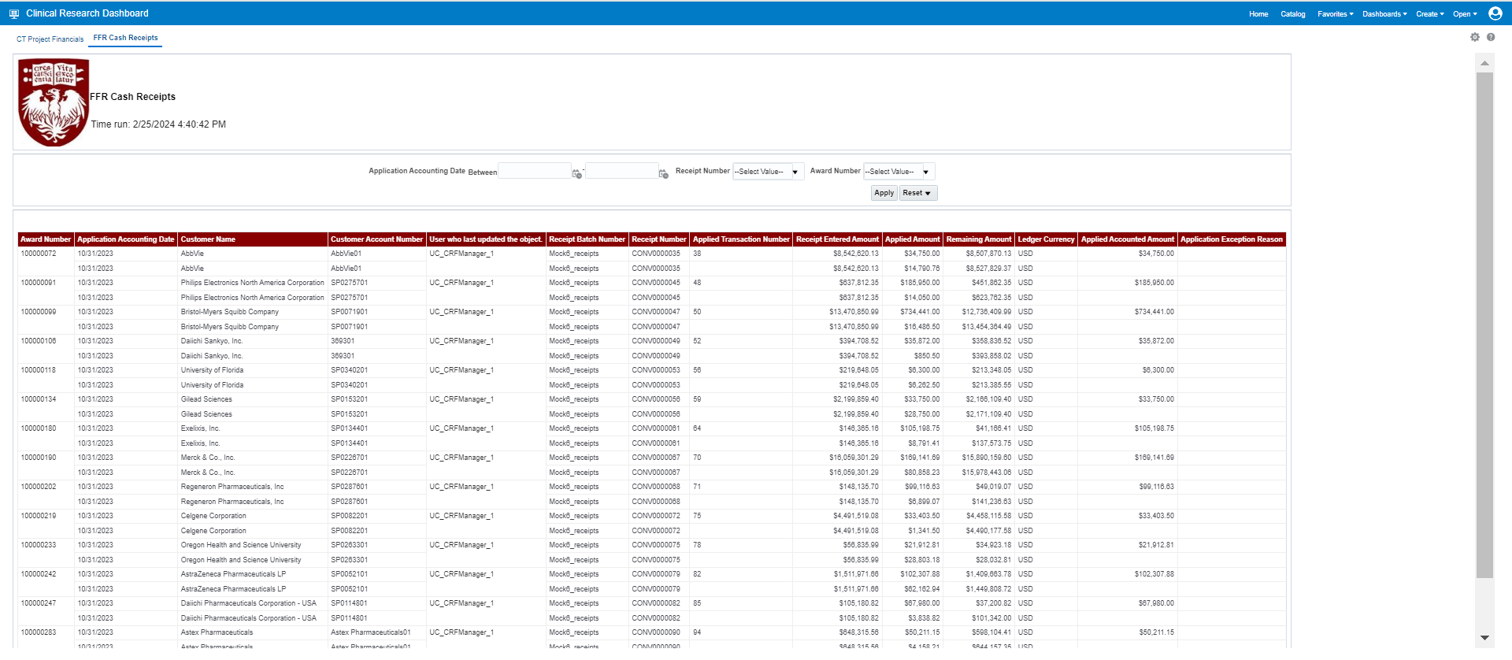Click the Award Number column header
Viewport: 1512px width, 660px height.
(x=46, y=239)
